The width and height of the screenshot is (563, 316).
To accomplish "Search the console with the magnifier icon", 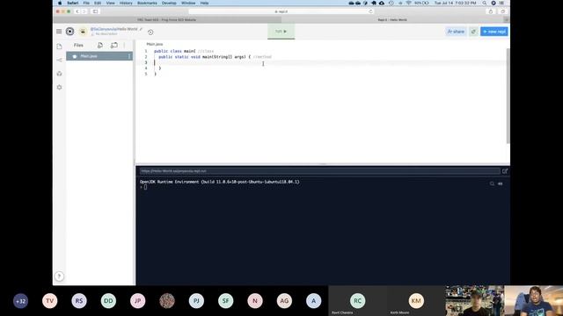I will coord(492,183).
